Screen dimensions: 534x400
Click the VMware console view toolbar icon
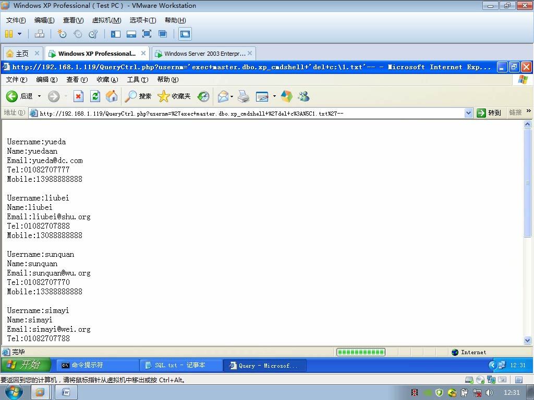185,34
